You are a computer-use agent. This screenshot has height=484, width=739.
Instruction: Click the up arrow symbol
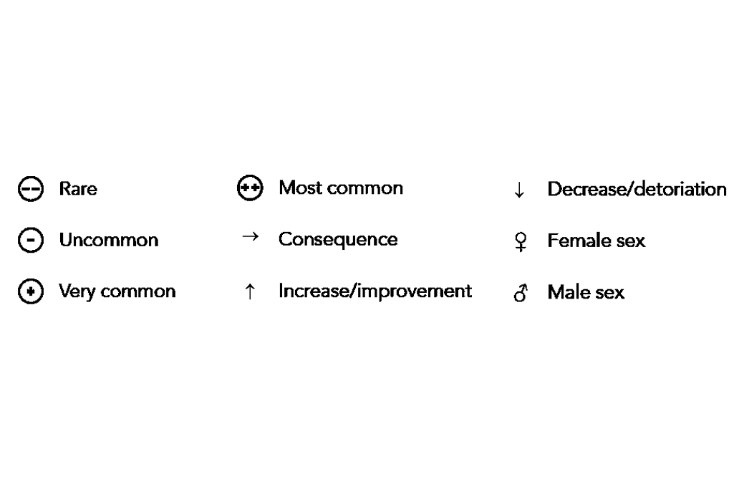coord(250,292)
